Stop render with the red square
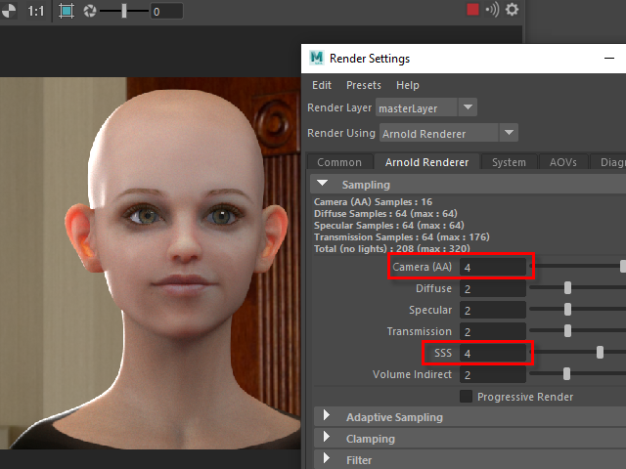This screenshot has height=469, width=626. [x=473, y=10]
